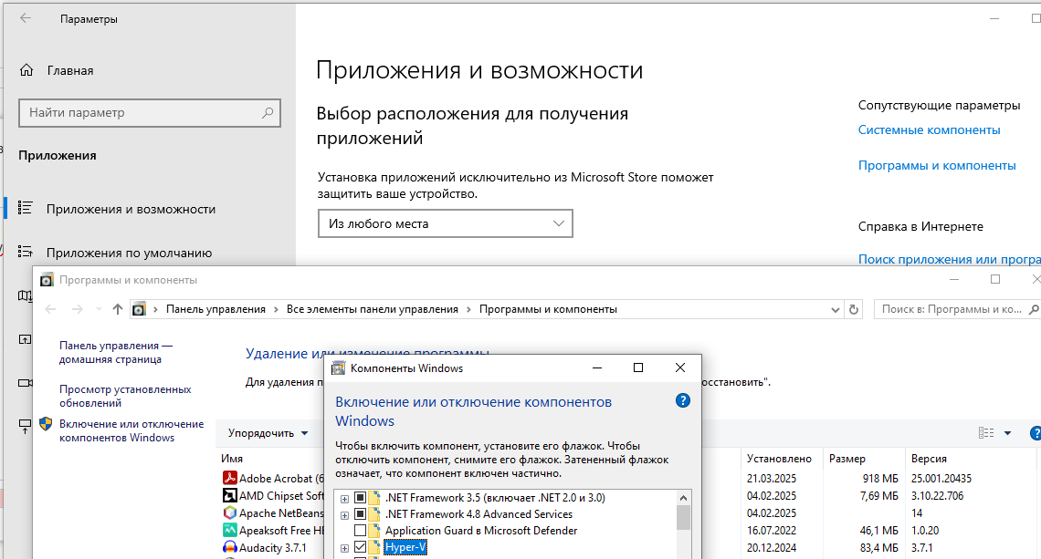Open the Из любого места dropdown
The image size is (1041, 559).
pyautogui.click(x=446, y=223)
